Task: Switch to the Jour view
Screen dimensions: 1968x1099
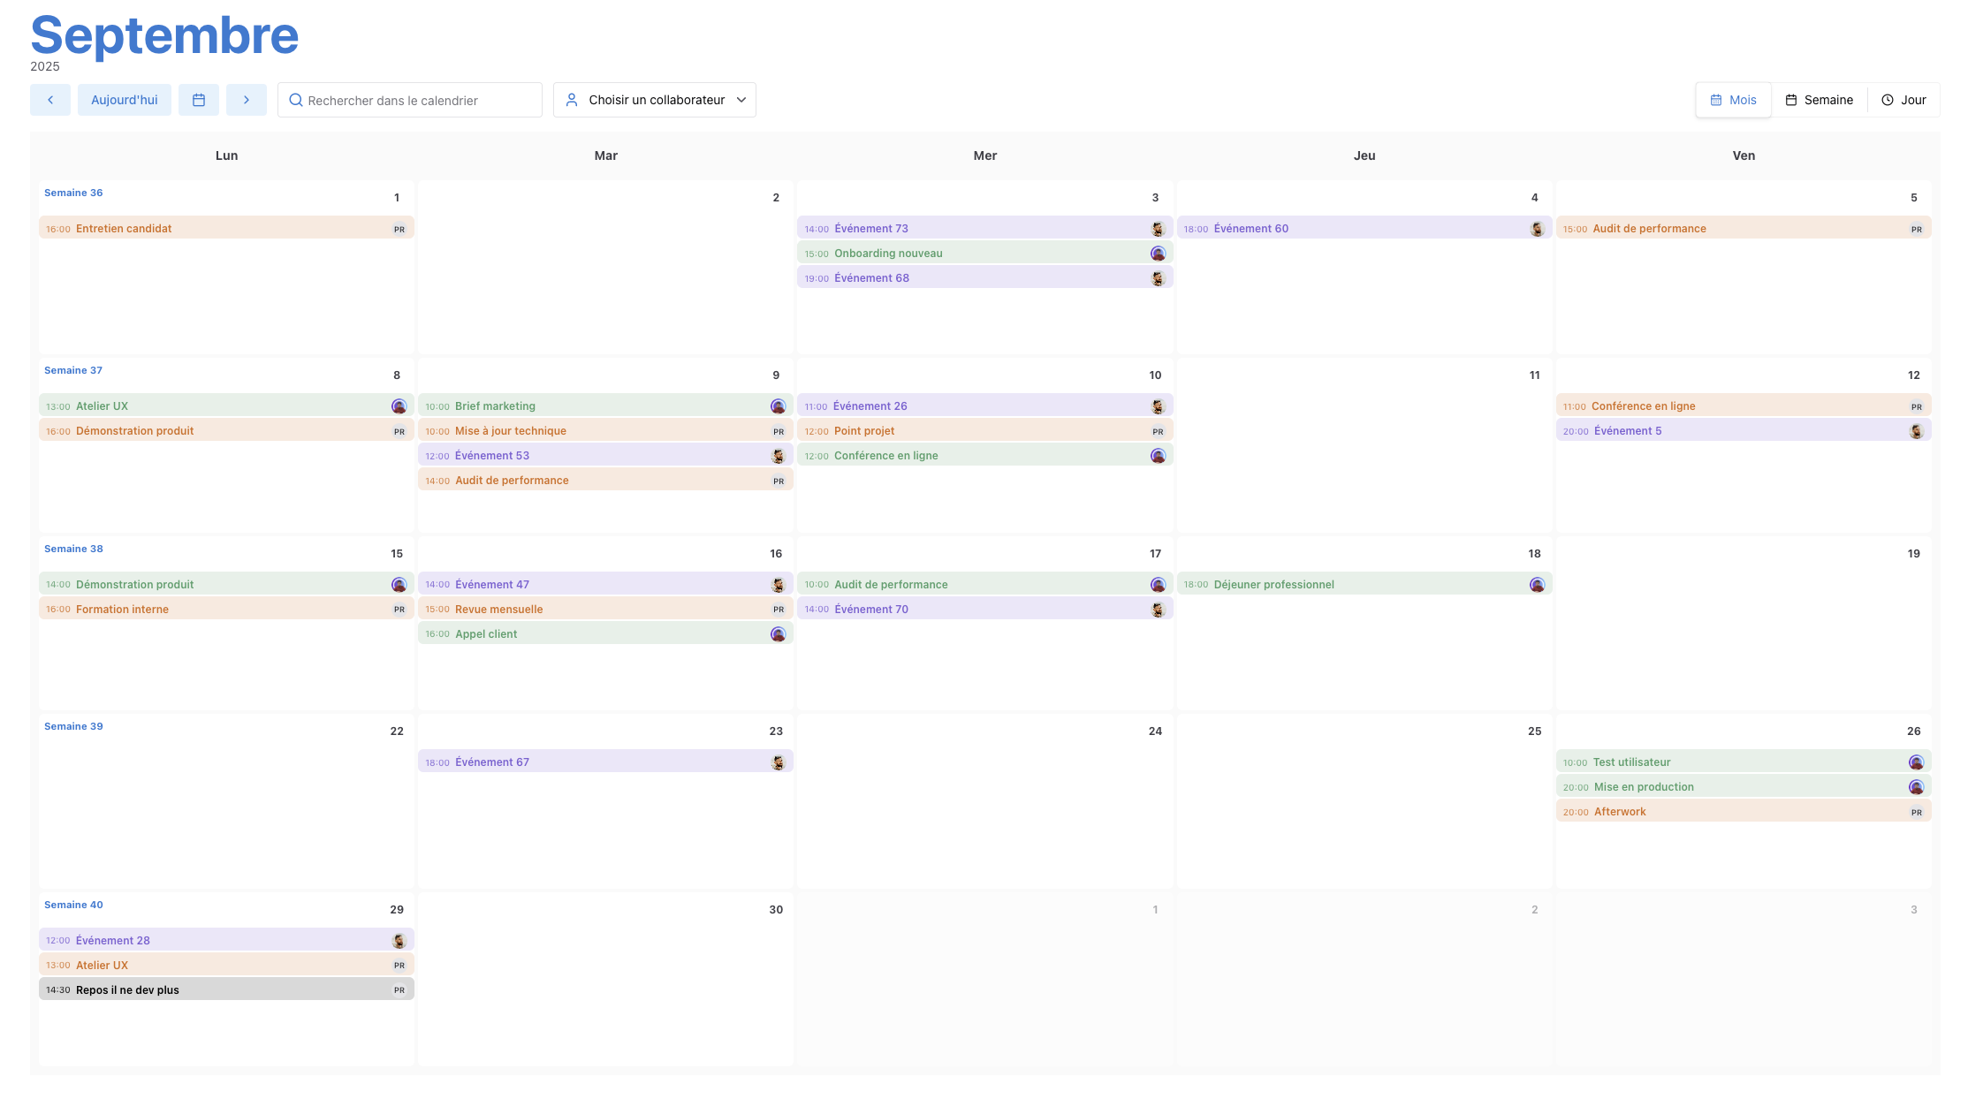Action: [1903, 100]
